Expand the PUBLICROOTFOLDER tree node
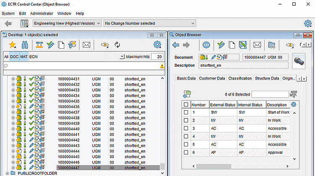Viewport: 315px width, 176px height. pos(7,173)
